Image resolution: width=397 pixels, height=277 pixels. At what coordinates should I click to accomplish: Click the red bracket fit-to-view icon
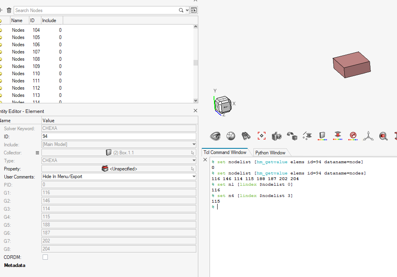point(261,136)
